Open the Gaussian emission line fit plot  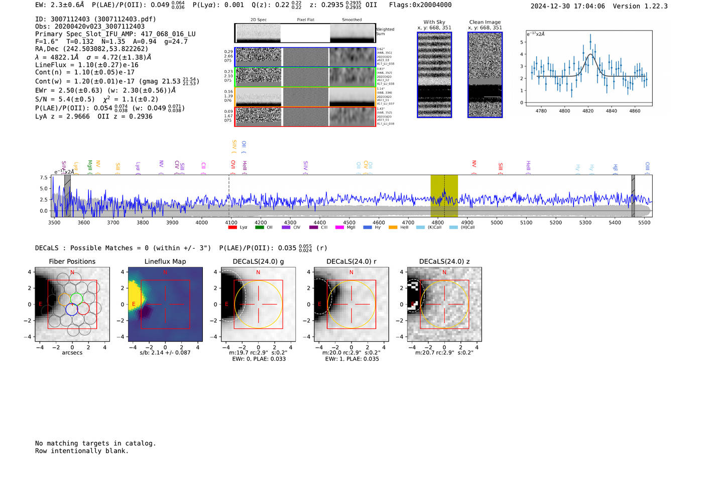[589, 68]
